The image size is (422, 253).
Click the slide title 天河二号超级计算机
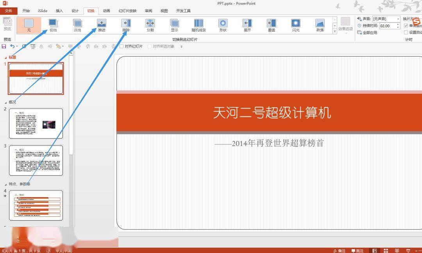coord(272,112)
